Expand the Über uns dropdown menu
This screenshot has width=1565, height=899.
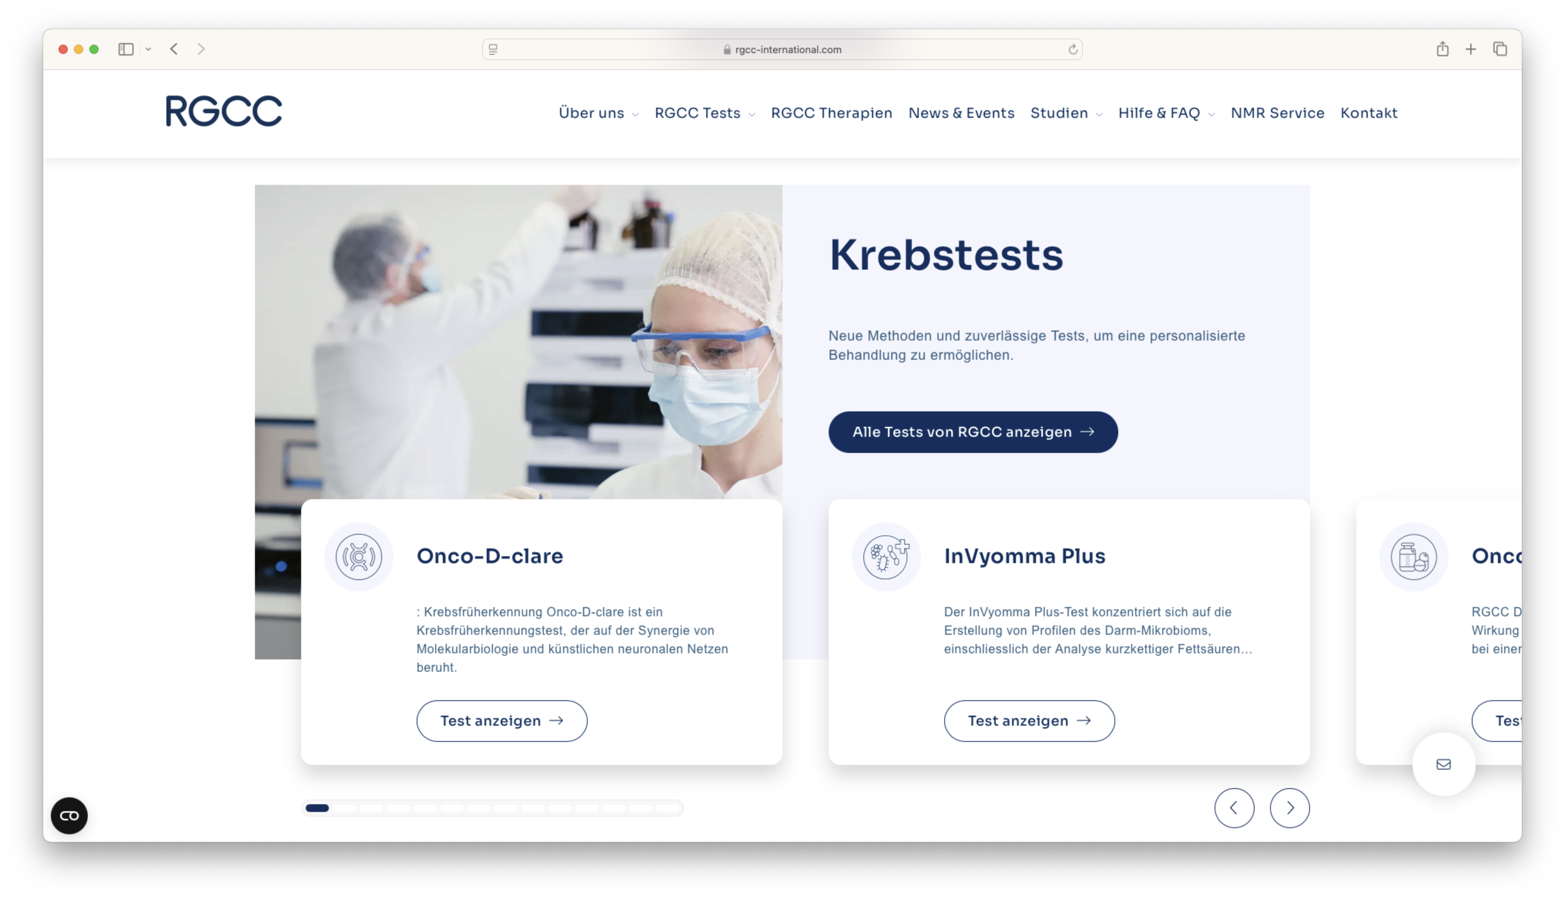point(598,113)
